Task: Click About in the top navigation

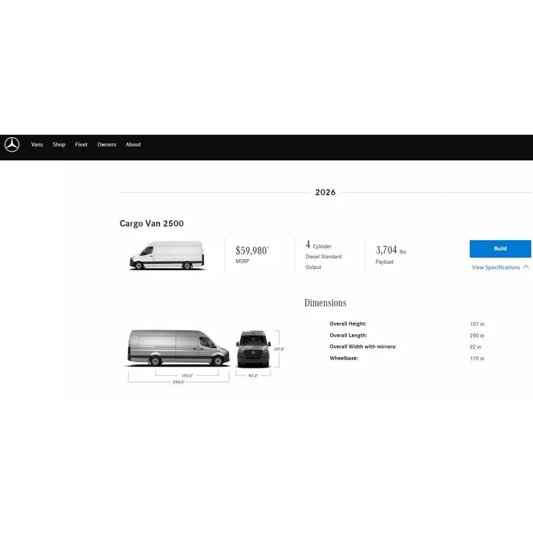Action: [x=133, y=145]
